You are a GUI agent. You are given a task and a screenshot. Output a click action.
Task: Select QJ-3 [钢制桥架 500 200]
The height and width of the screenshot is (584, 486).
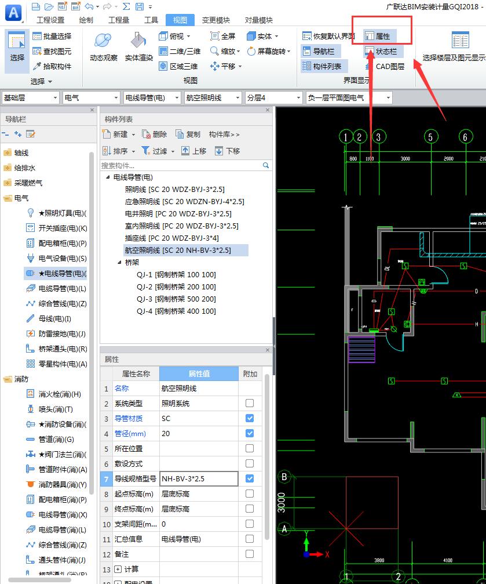(x=176, y=299)
